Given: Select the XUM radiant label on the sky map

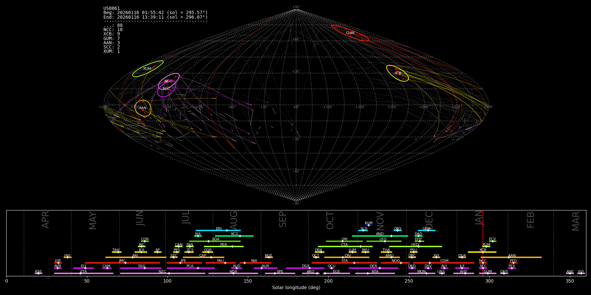Looking at the screenshot, I should pyautogui.click(x=147, y=69).
